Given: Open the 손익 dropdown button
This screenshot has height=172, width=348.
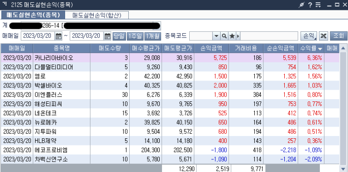Looking at the screenshot, I should pyautogui.click(x=309, y=36).
